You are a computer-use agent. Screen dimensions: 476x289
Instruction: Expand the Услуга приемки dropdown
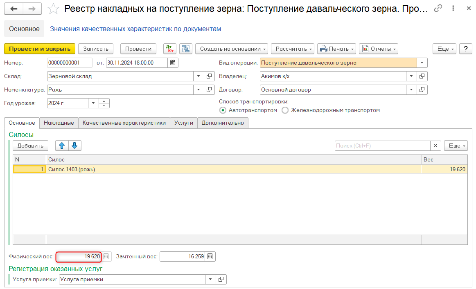coord(210,279)
